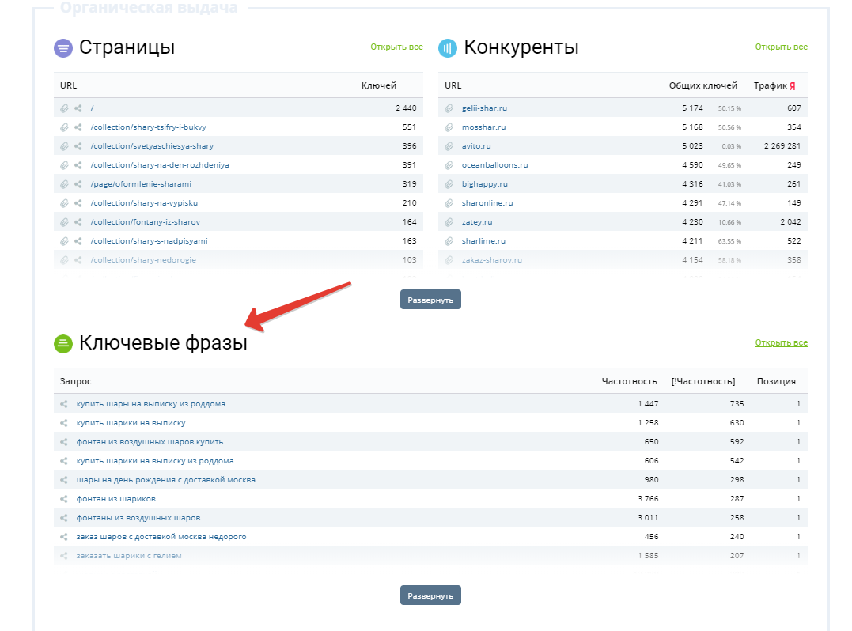
Task: Click share icon beside shary-s-nadpisyami
Action: (78, 241)
